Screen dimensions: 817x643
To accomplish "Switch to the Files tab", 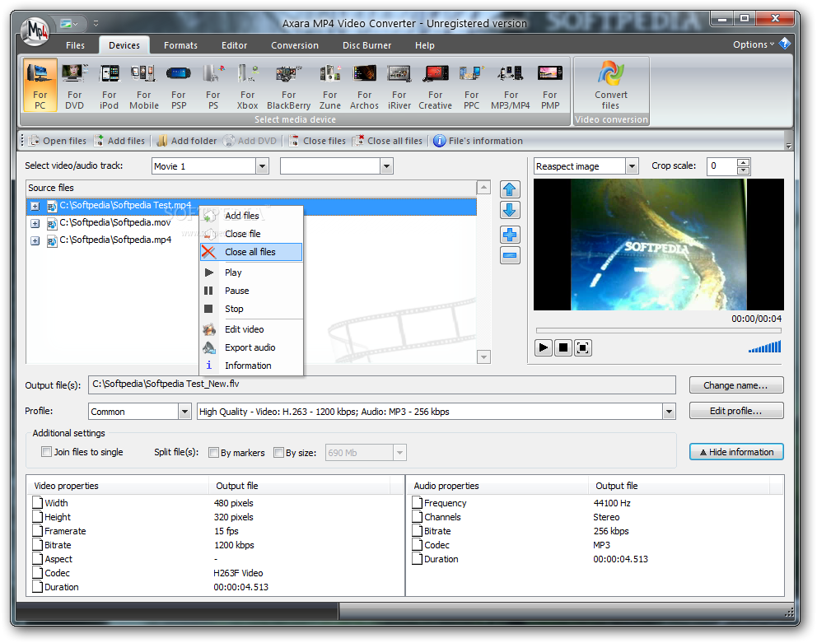I will pyautogui.click(x=75, y=45).
